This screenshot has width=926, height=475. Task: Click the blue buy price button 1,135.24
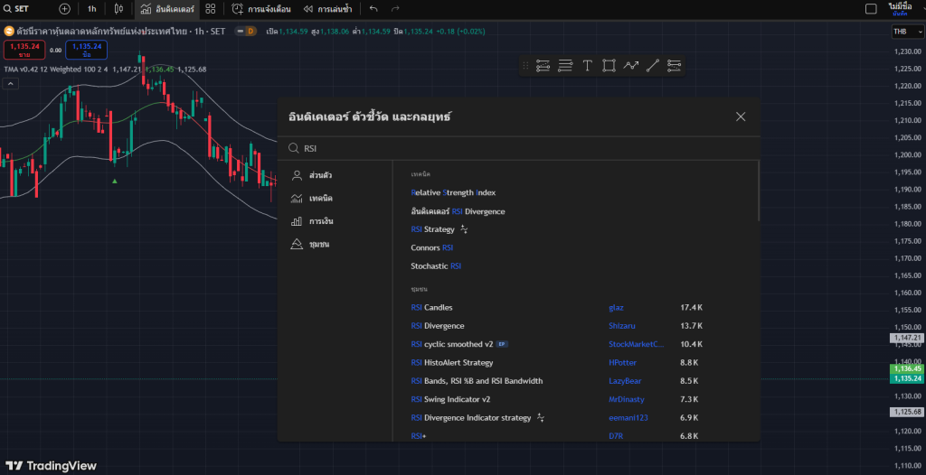coord(87,51)
